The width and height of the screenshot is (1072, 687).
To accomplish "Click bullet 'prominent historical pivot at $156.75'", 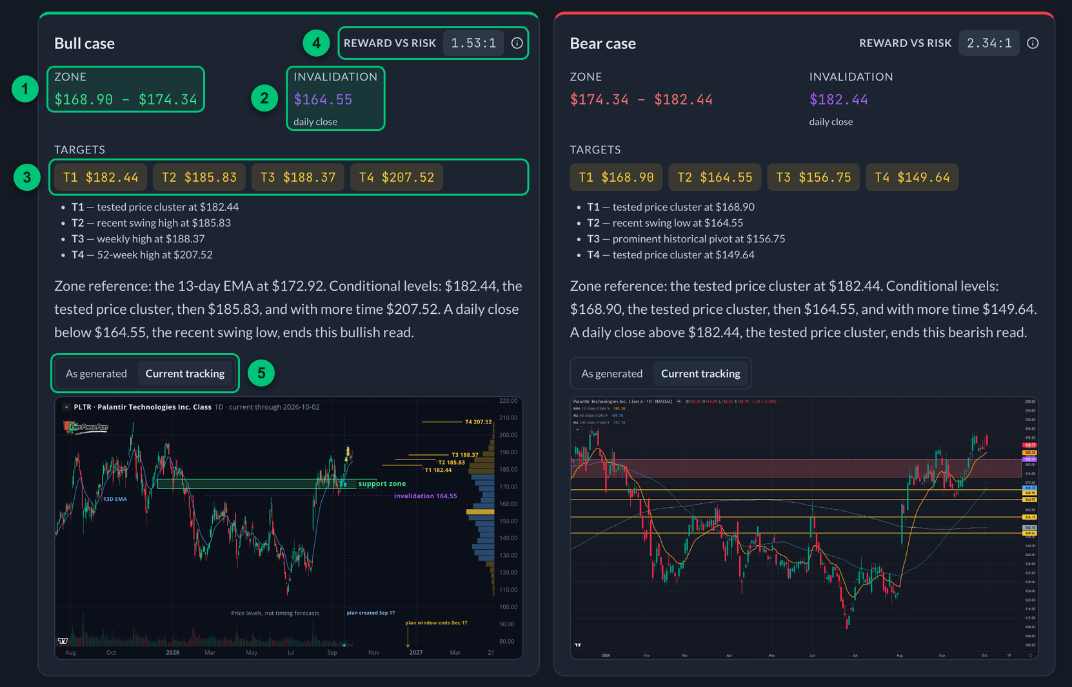I will [x=686, y=239].
